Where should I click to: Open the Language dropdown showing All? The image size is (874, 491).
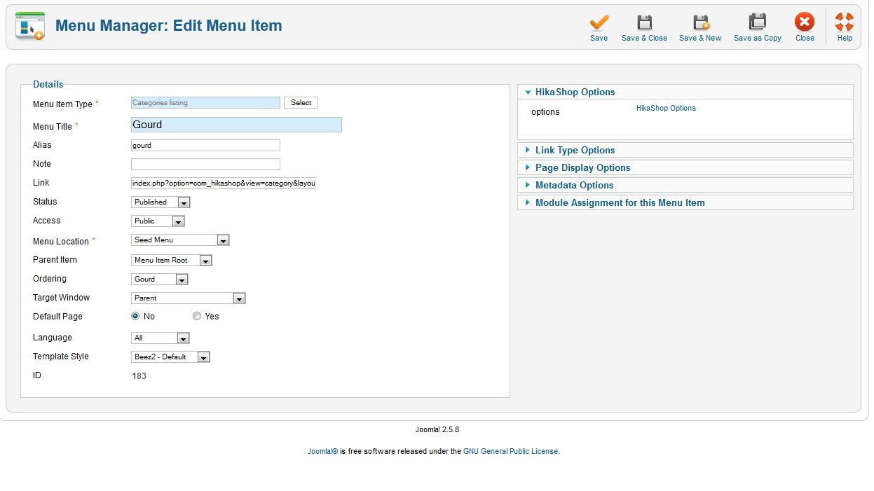(161, 338)
